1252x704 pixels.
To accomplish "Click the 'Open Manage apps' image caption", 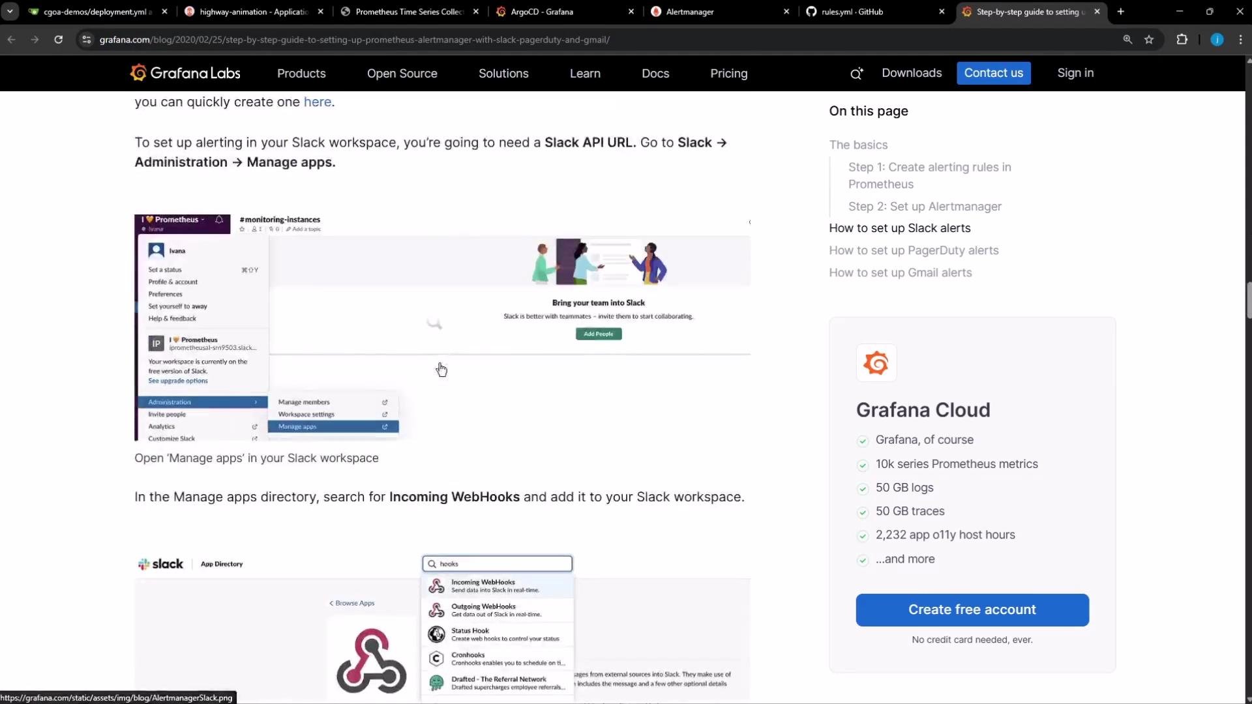I will click(256, 458).
